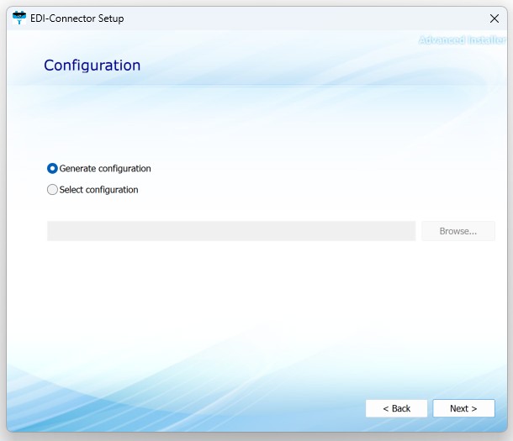This screenshot has width=513, height=441.
Task: Click the Next > button
Action: 463,408
